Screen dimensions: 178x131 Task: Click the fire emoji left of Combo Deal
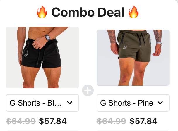click(42, 12)
